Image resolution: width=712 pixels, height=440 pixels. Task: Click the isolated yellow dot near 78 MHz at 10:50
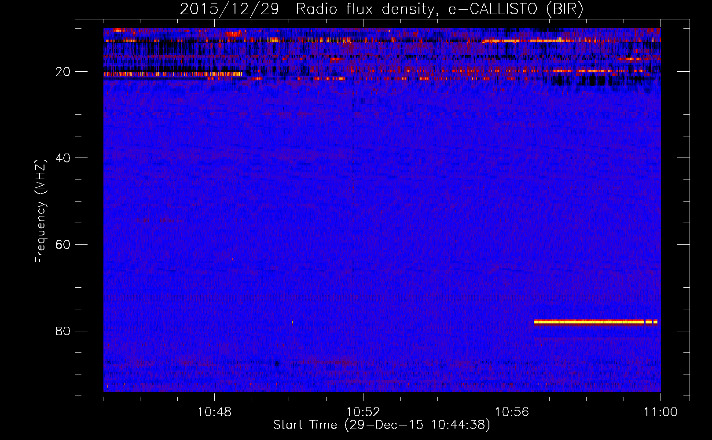[x=292, y=322]
